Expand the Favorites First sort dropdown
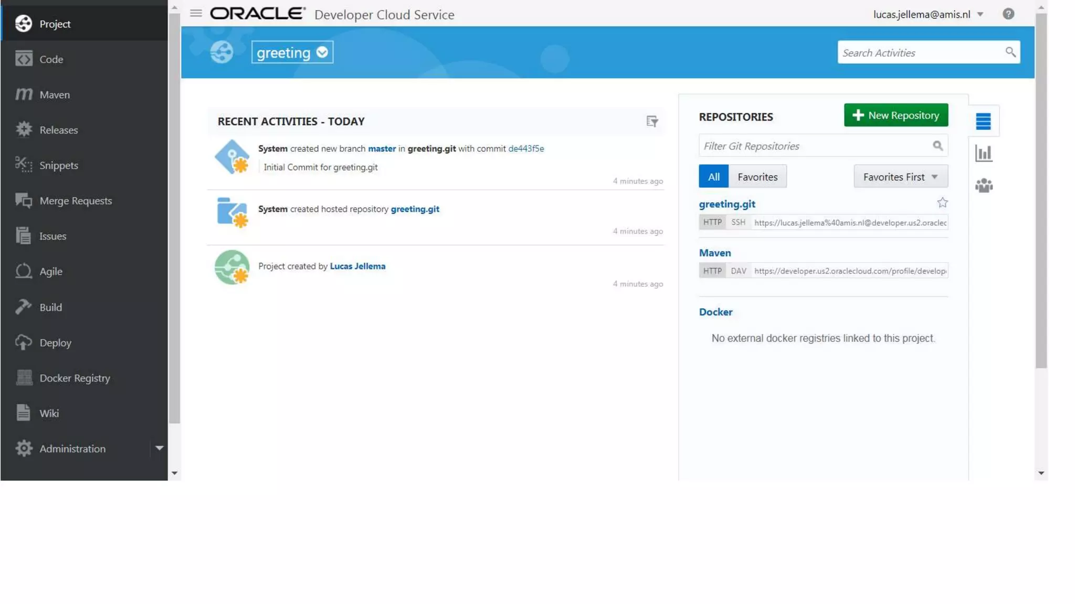The width and height of the screenshot is (1075, 604). coord(900,177)
